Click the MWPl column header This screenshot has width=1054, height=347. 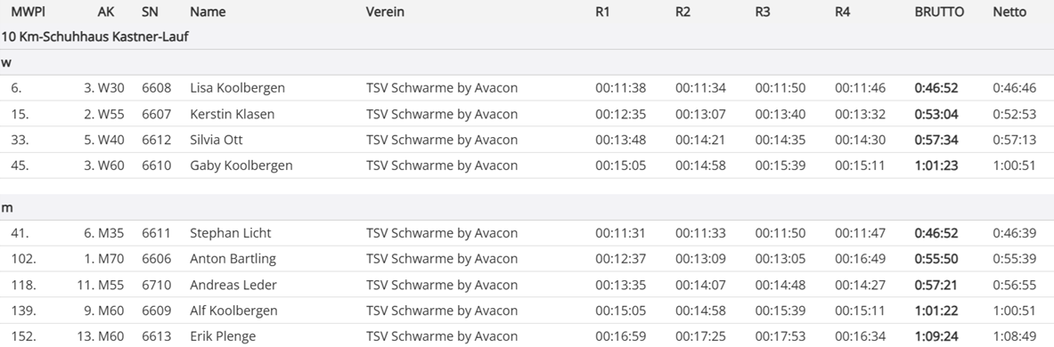pos(29,12)
